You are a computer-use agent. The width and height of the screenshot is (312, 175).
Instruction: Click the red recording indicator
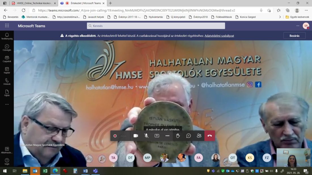(x=115, y=136)
